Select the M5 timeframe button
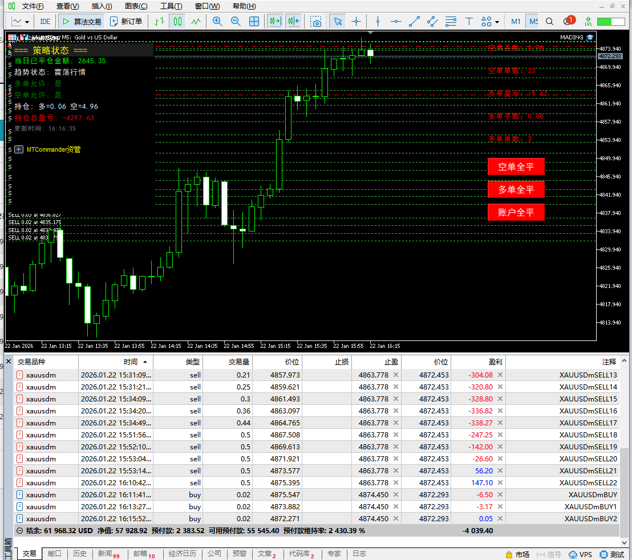 [x=533, y=21]
